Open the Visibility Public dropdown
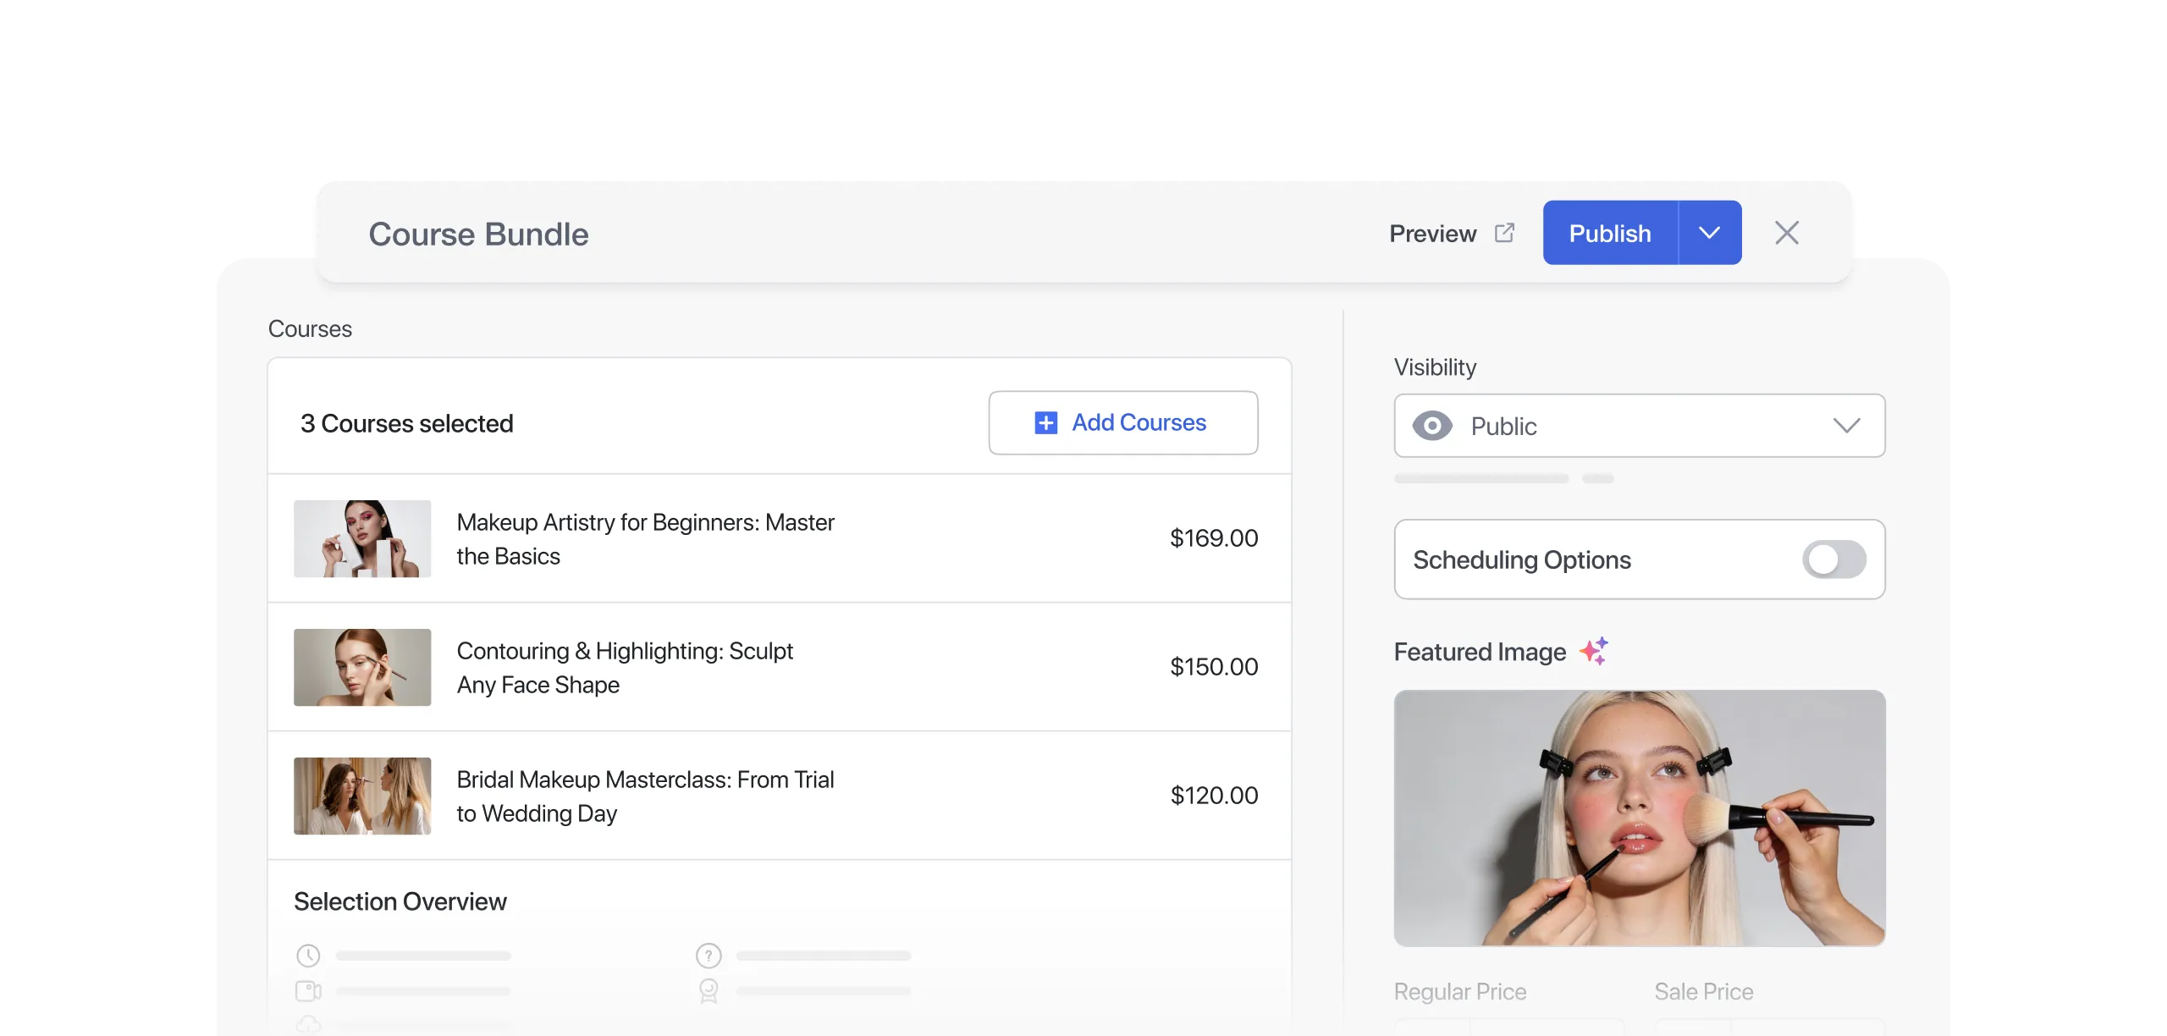This screenshot has height=1036, width=2167. coord(1640,426)
